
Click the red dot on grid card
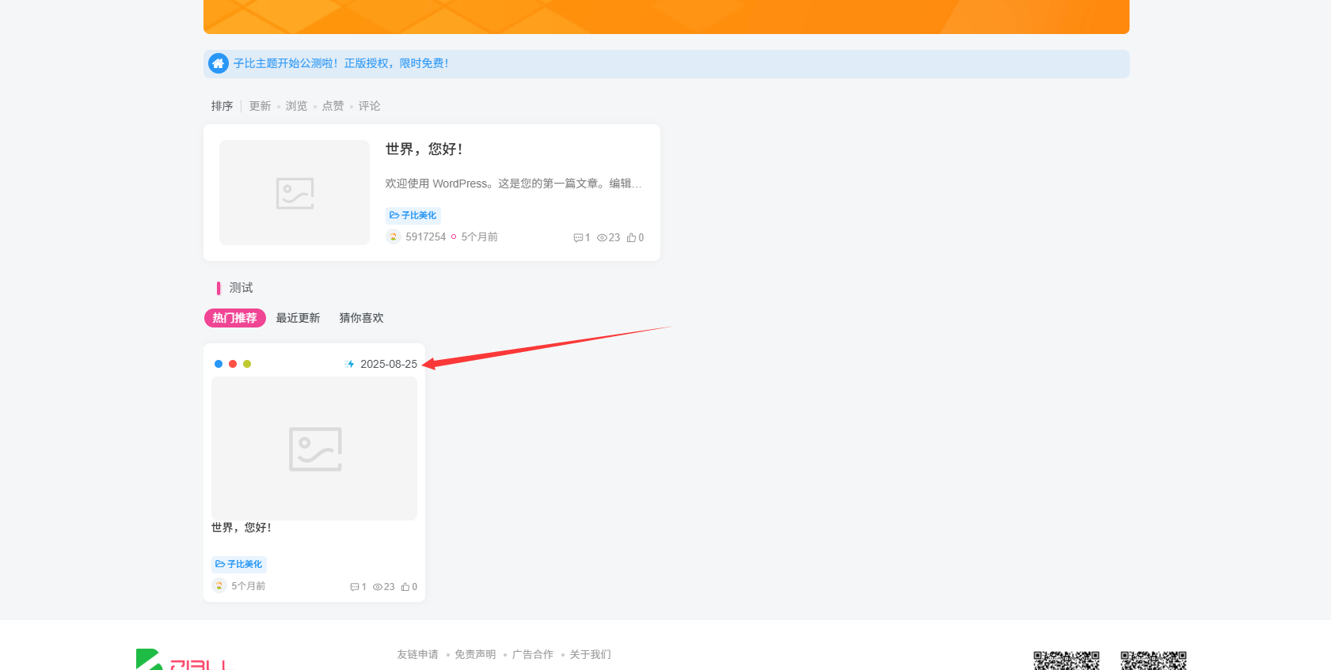coord(233,364)
